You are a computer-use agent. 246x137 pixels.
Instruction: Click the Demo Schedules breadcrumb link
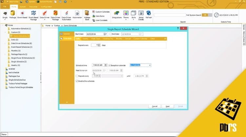tap(70, 25)
